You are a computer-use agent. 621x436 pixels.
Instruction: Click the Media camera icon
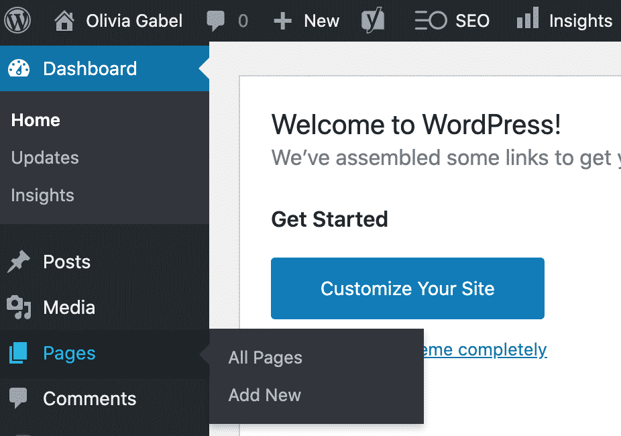(x=19, y=307)
